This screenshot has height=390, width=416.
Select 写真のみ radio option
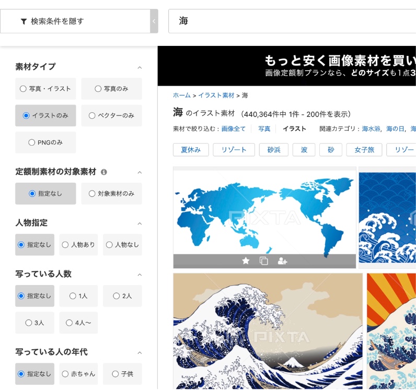111,89
